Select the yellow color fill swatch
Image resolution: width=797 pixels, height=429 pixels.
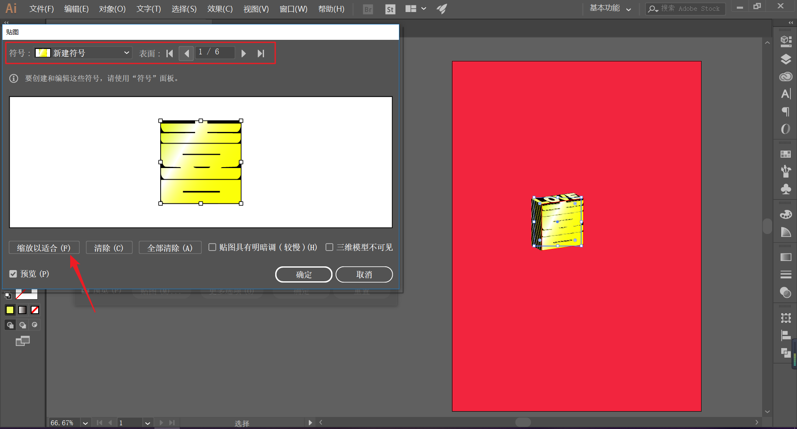[x=10, y=310]
